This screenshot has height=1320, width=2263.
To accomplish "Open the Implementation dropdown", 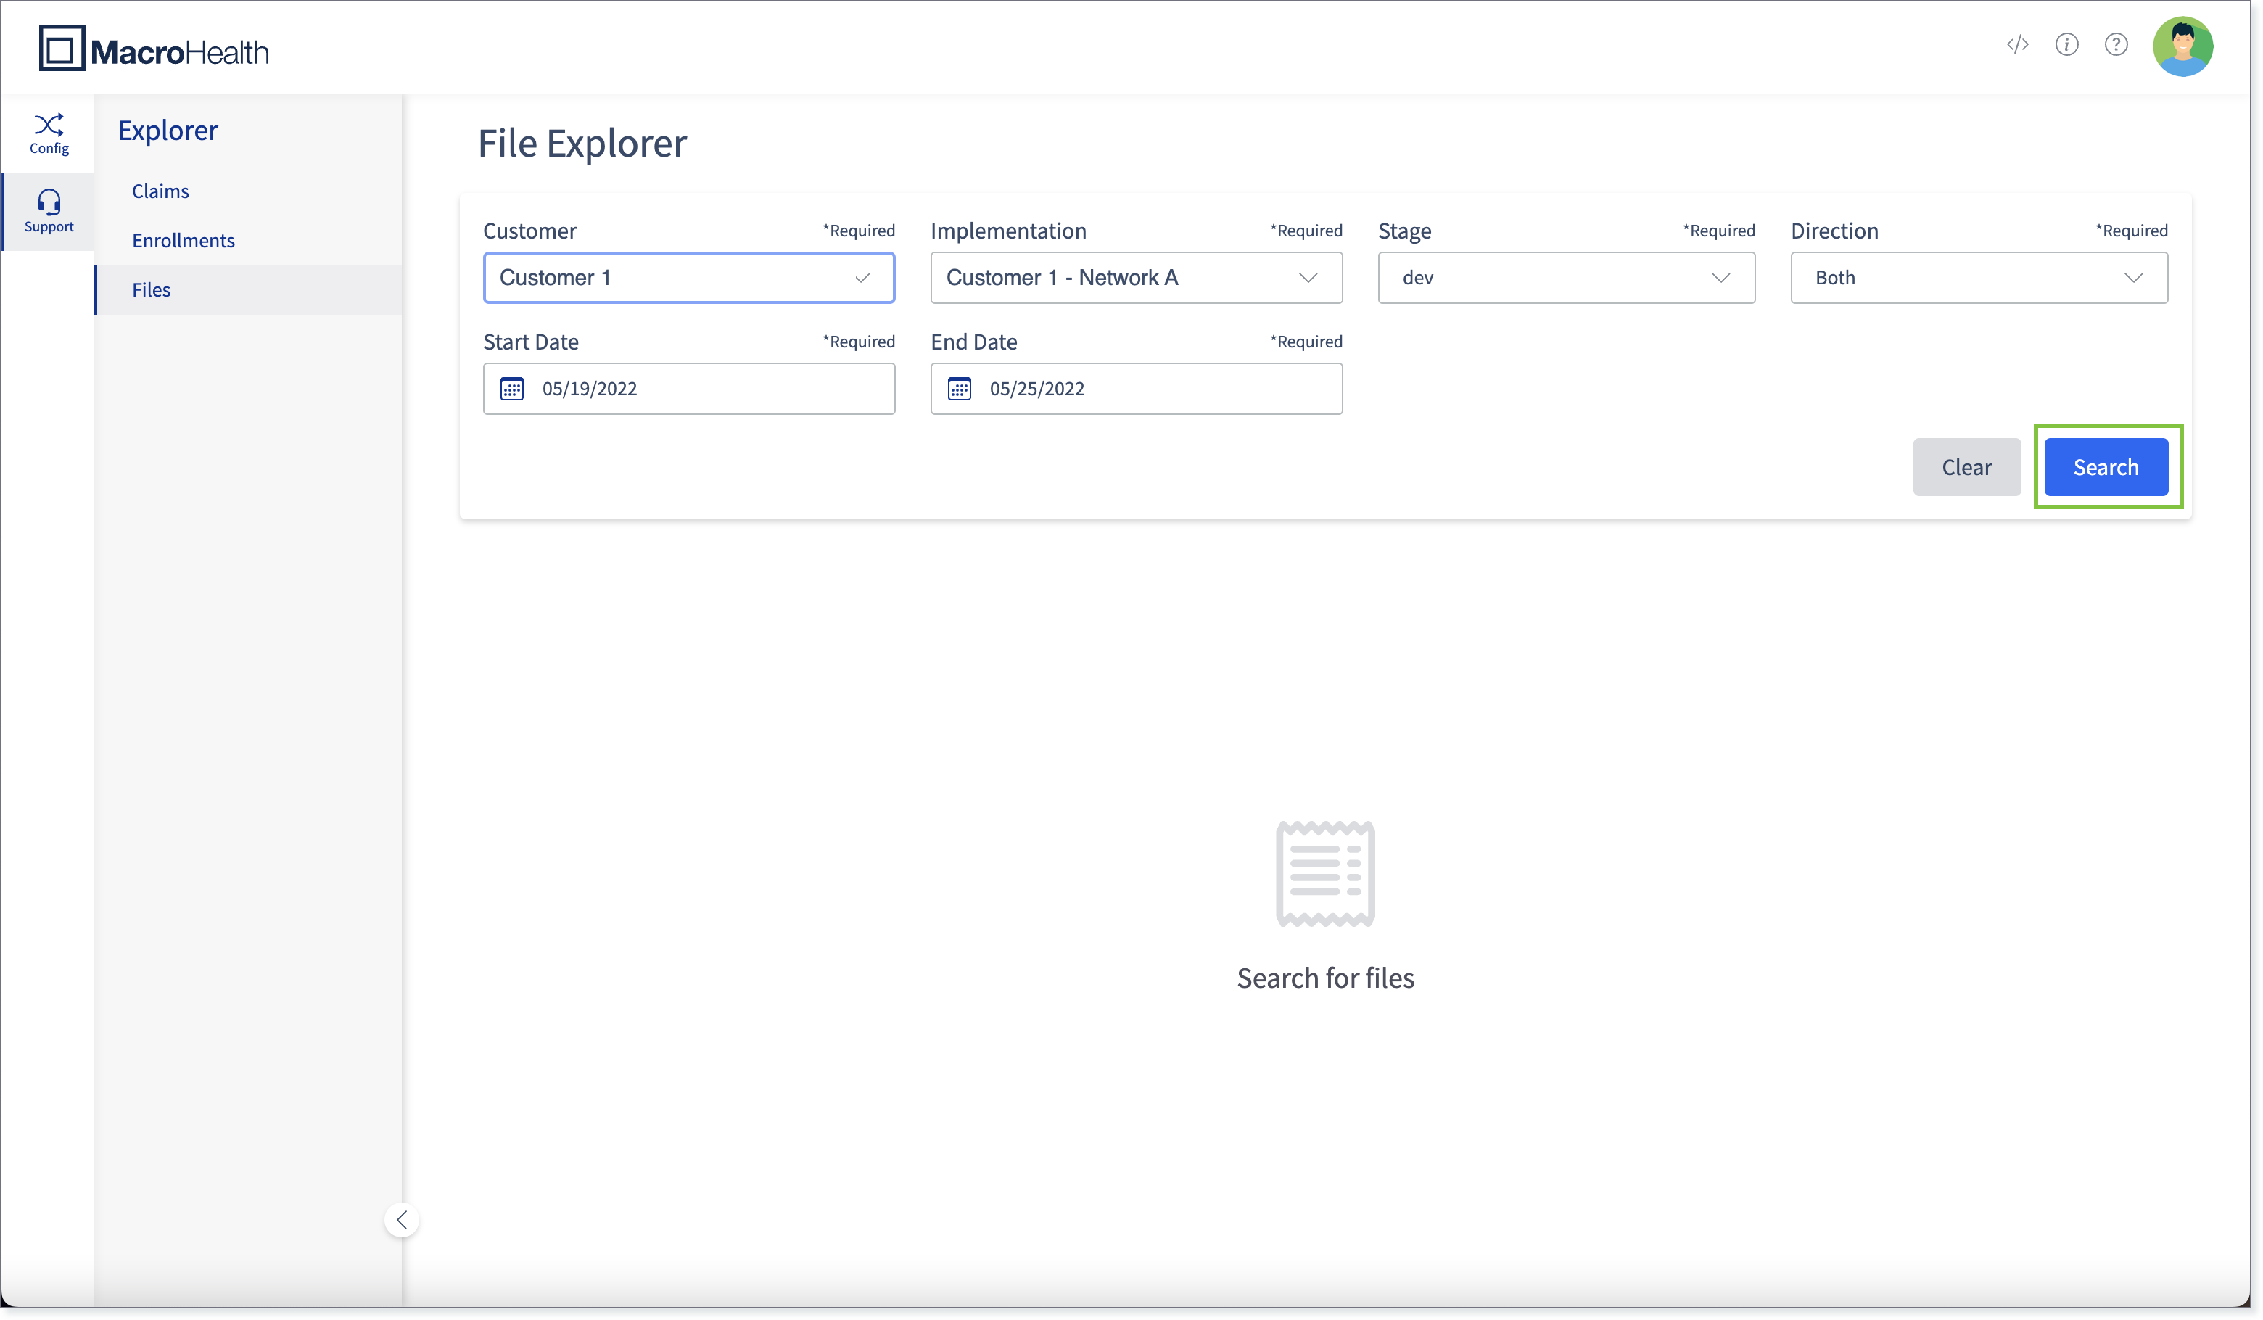I will point(1136,278).
